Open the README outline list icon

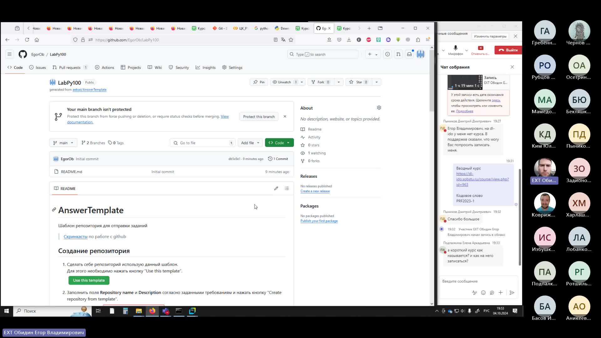[287, 188]
